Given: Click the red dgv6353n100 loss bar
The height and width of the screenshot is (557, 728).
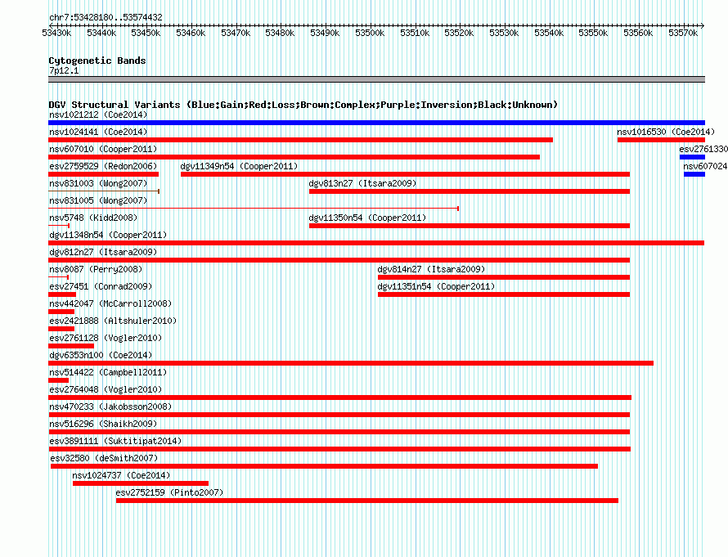Looking at the screenshot, I should (351, 363).
